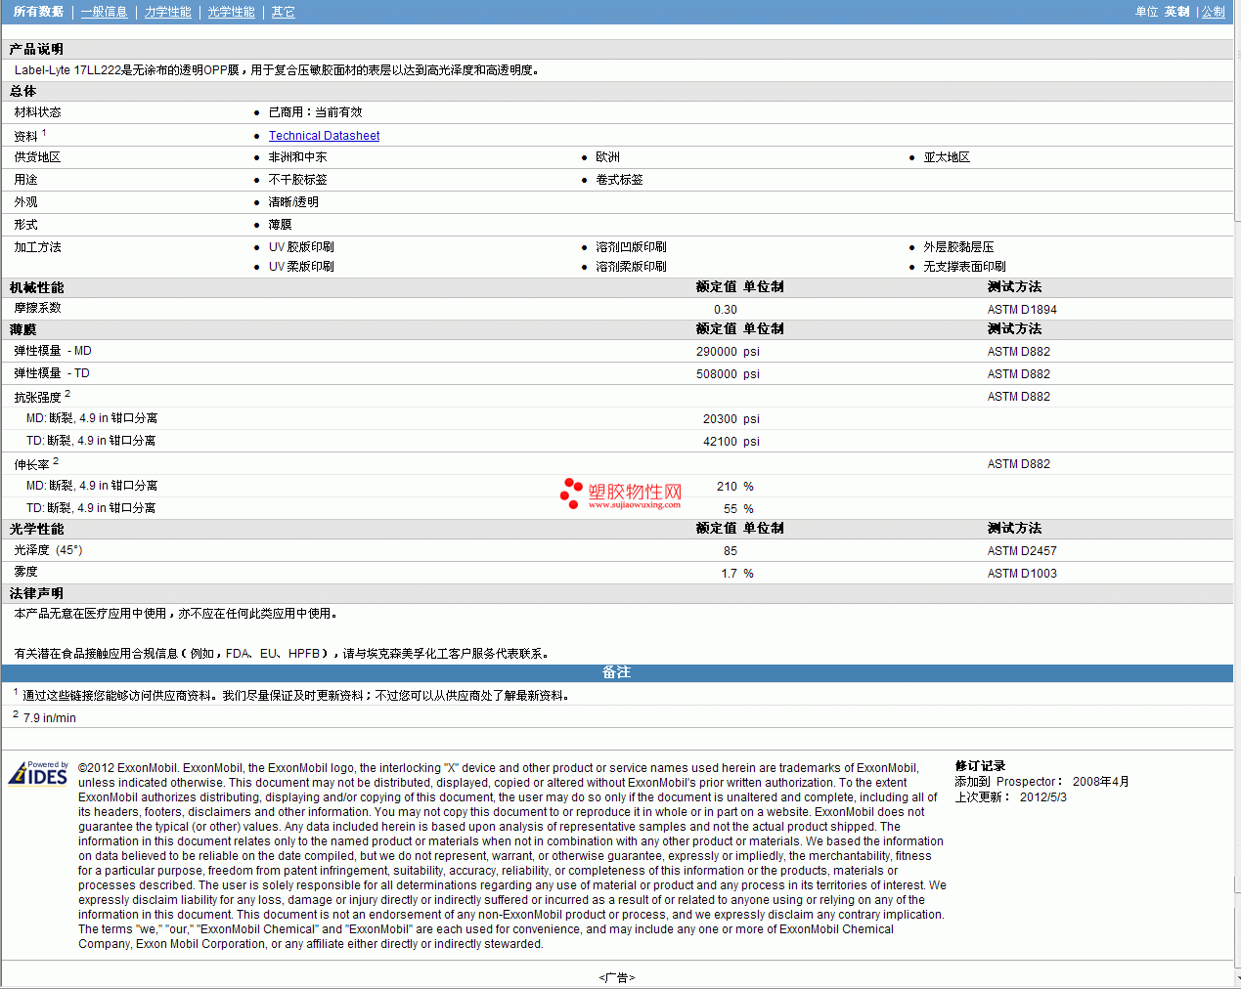Click the ASTM D1003 test method

[1022, 574]
